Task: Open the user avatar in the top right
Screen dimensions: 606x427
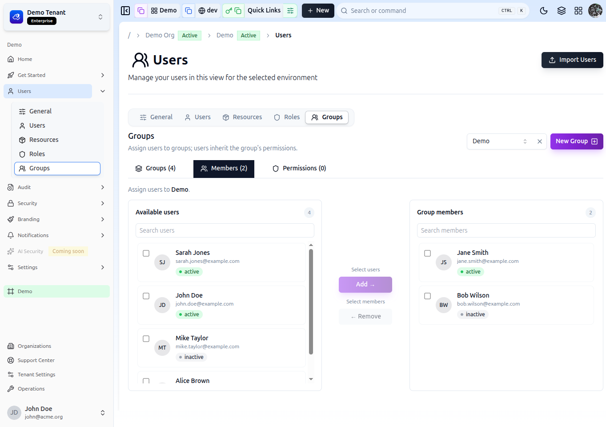Action: coord(595,10)
